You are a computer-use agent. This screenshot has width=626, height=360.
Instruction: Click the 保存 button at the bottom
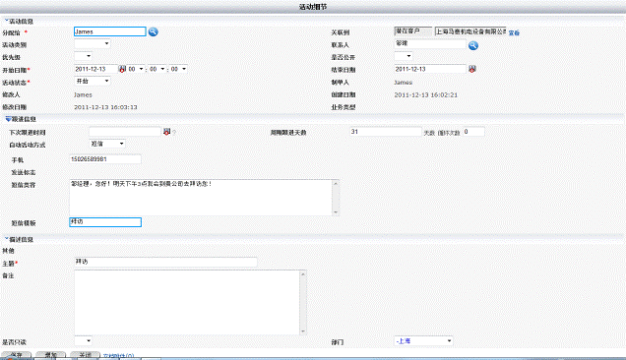(x=17, y=355)
